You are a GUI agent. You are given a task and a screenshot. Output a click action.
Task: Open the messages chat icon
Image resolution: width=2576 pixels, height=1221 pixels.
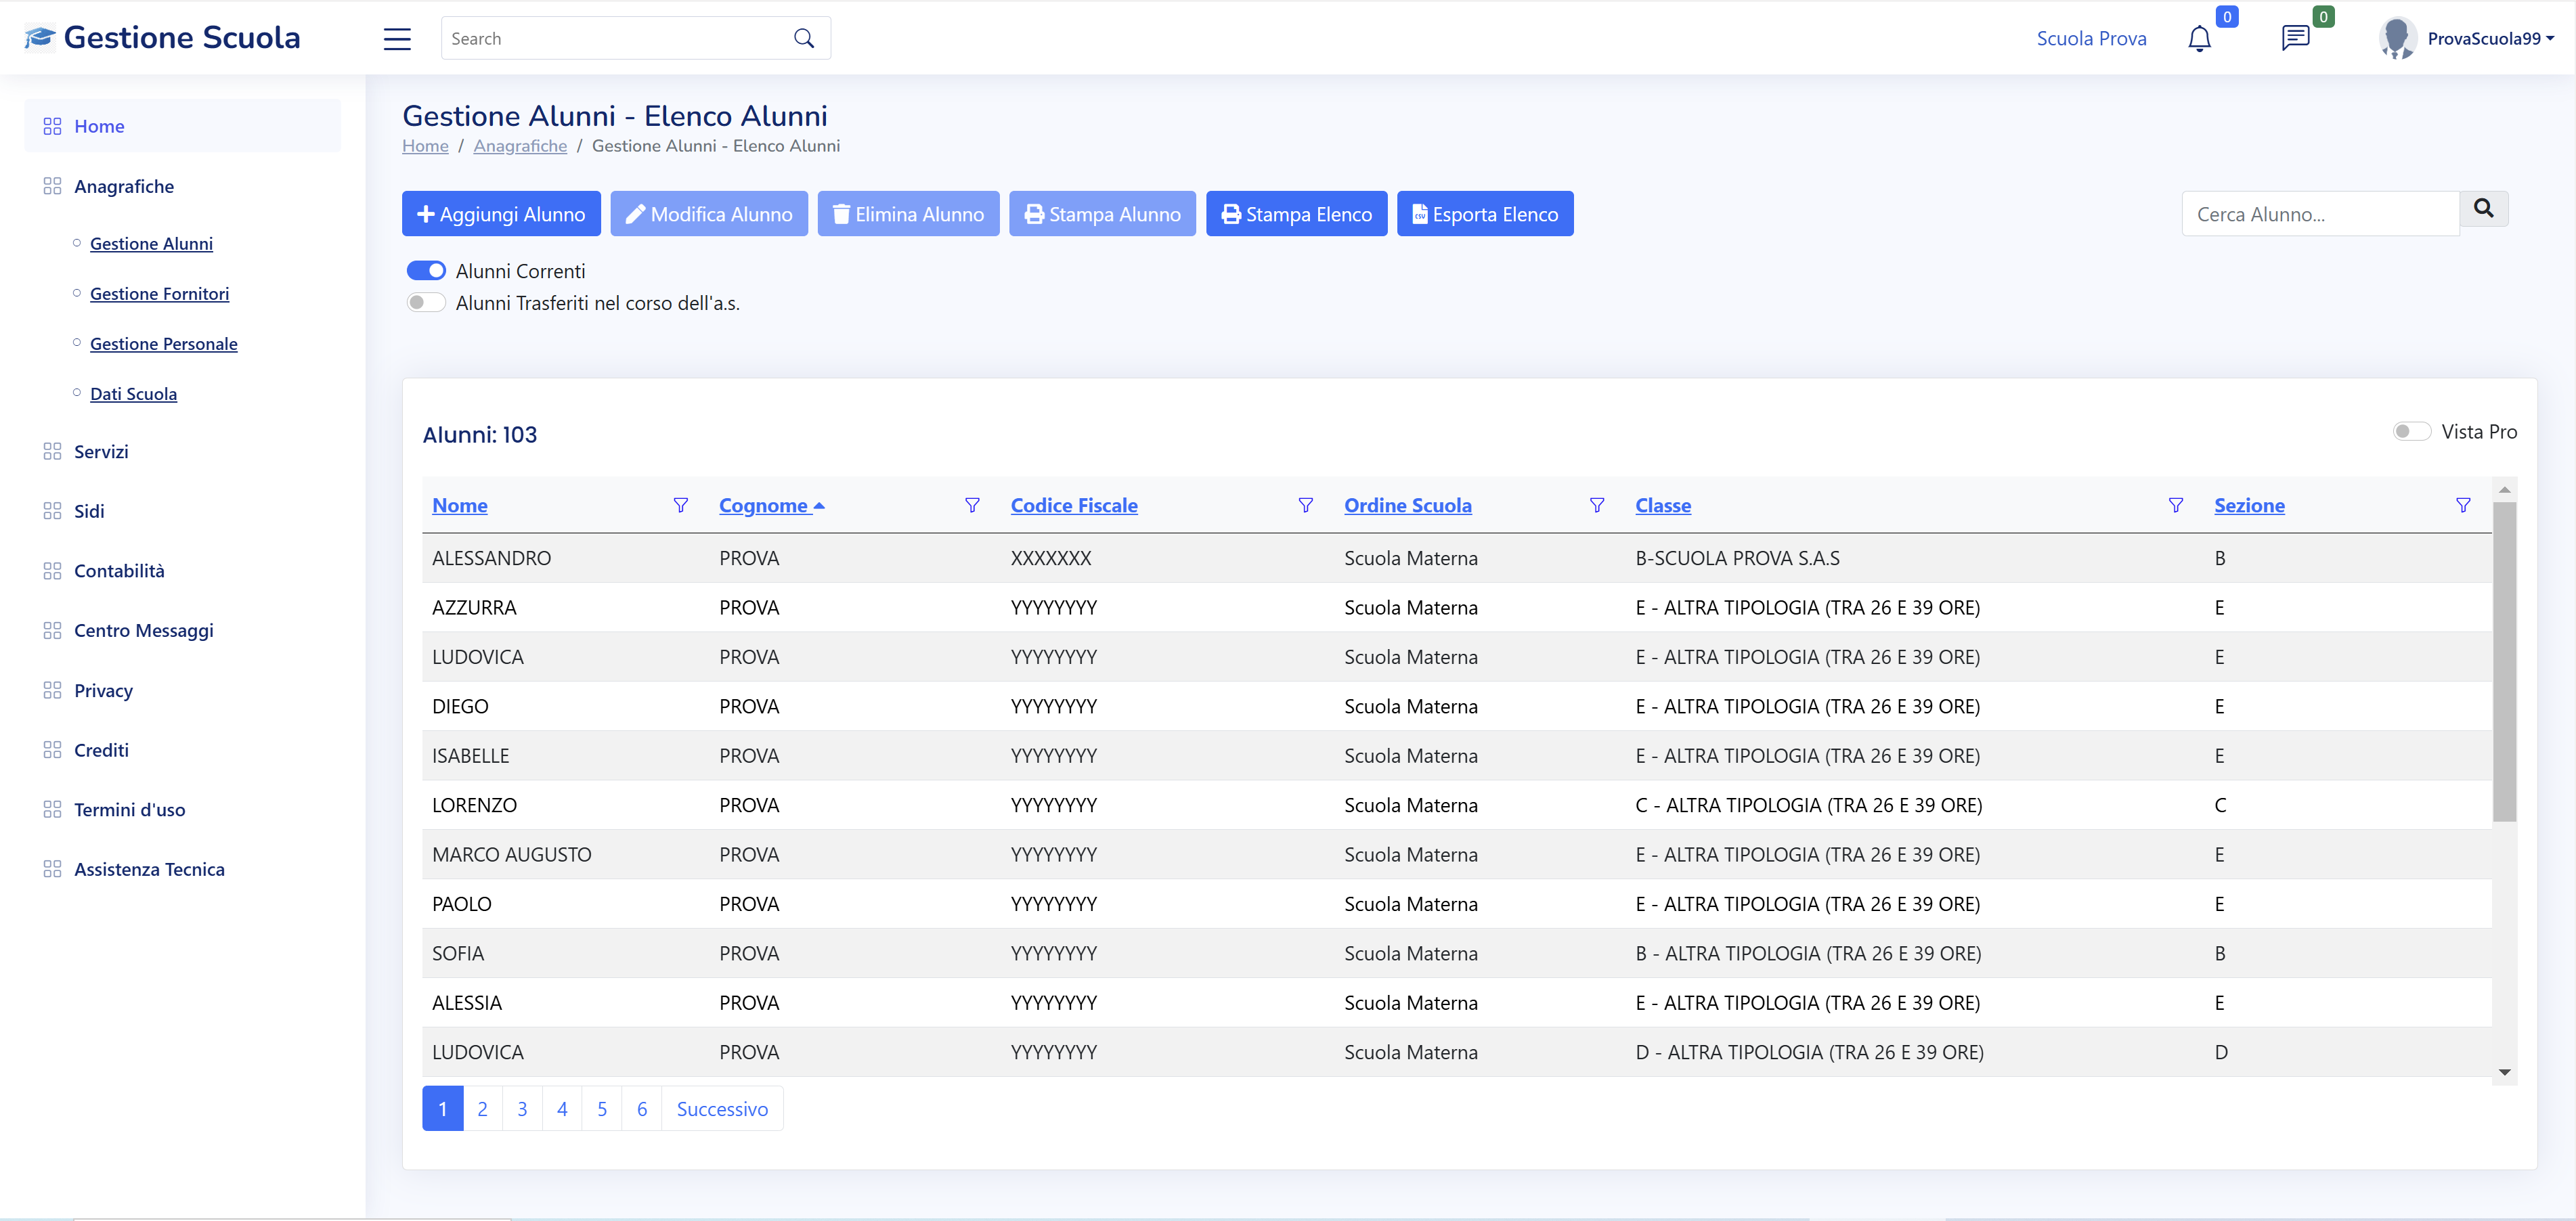pos(2295,39)
